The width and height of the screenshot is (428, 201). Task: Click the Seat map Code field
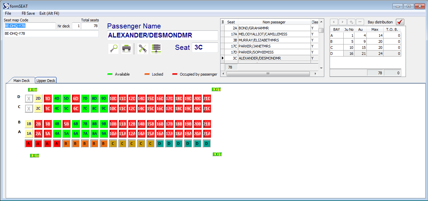coord(29,26)
